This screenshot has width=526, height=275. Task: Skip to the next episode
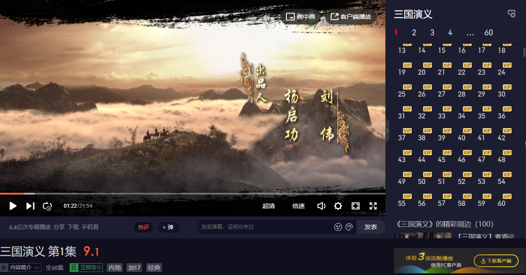(x=30, y=206)
